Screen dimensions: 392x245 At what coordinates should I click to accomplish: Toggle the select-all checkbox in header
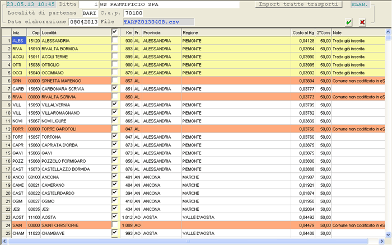click(115, 32)
